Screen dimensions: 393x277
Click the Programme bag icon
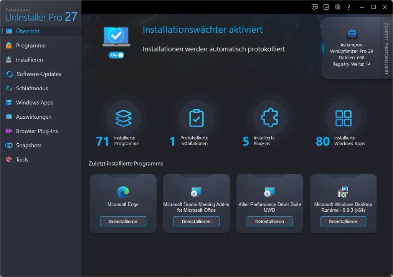pyautogui.click(x=9, y=45)
